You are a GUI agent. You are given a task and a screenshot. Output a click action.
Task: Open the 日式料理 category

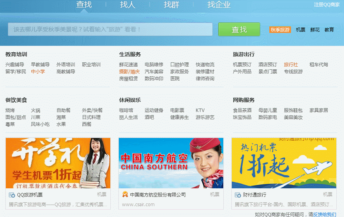point(91,117)
